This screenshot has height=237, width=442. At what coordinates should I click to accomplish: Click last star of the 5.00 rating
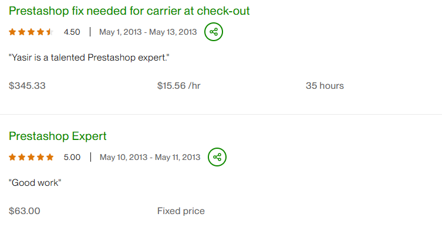pos(50,157)
